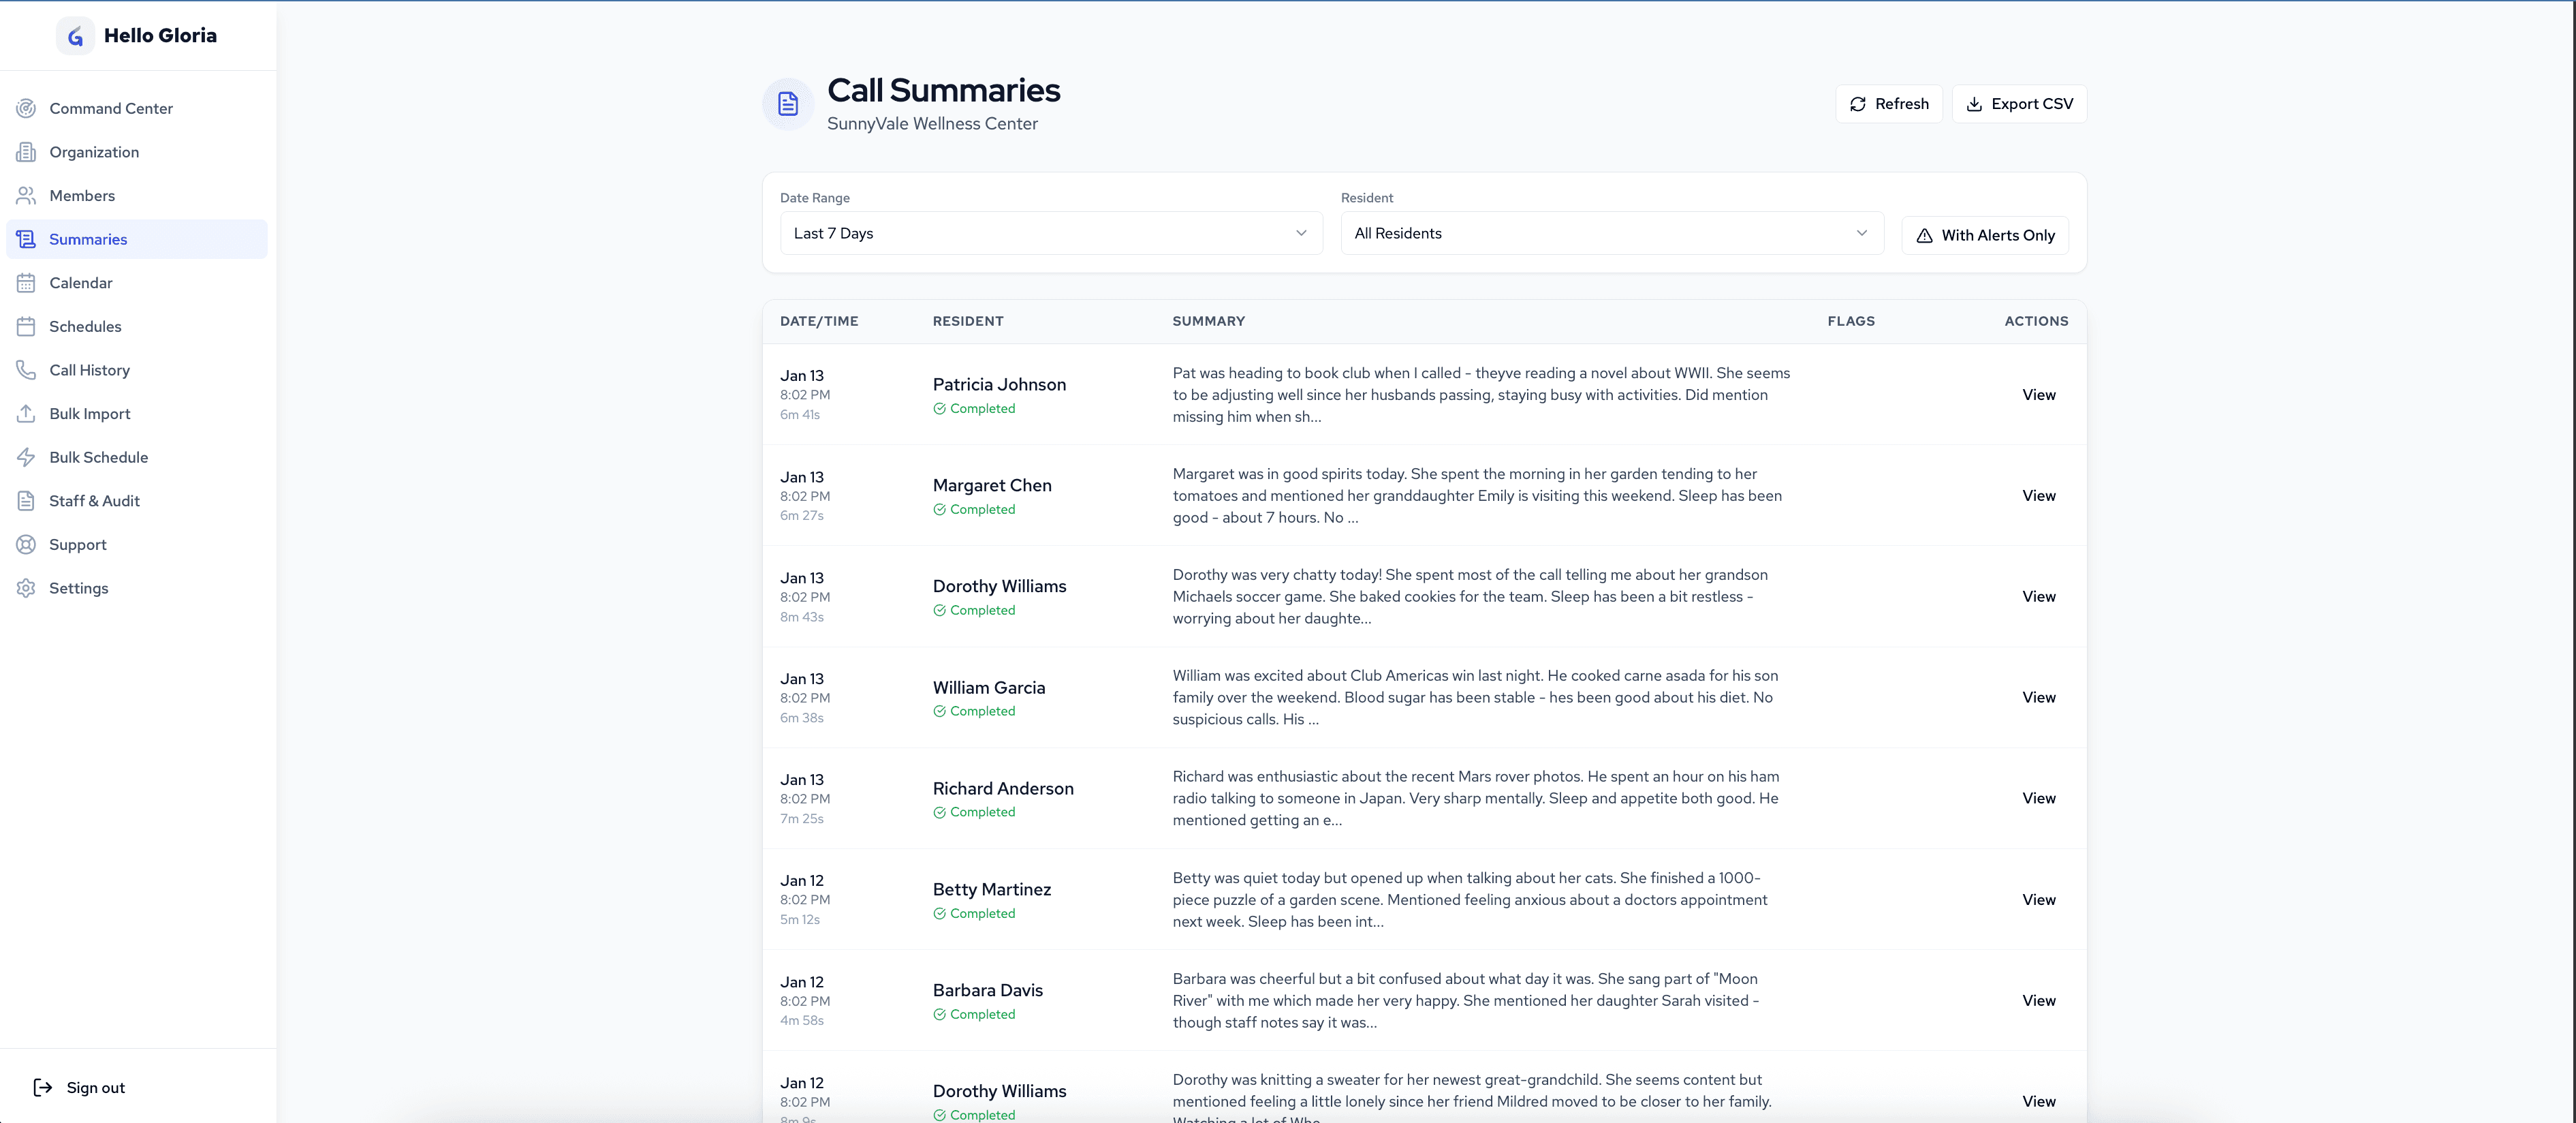Click the Completed status badge for Patricia Johnson
Image resolution: width=2576 pixels, height=1123 pixels.
click(x=975, y=408)
